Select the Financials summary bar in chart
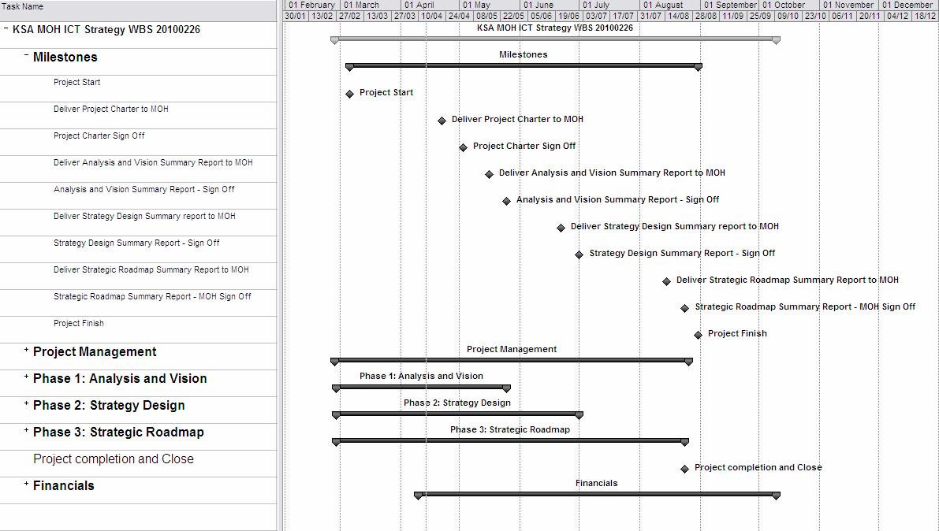 coord(597,495)
